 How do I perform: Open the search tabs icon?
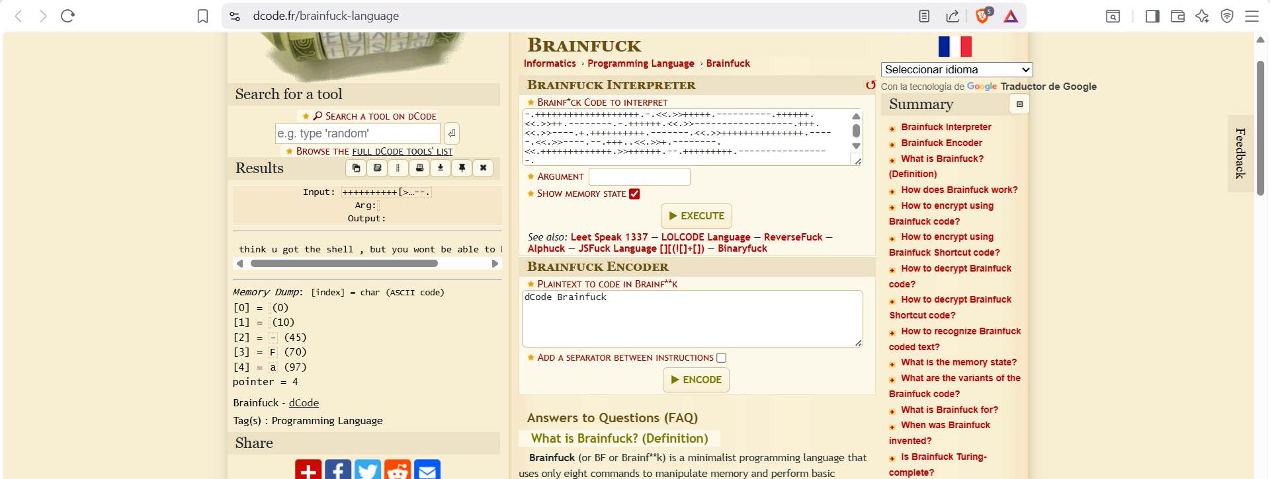coord(1113,16)
